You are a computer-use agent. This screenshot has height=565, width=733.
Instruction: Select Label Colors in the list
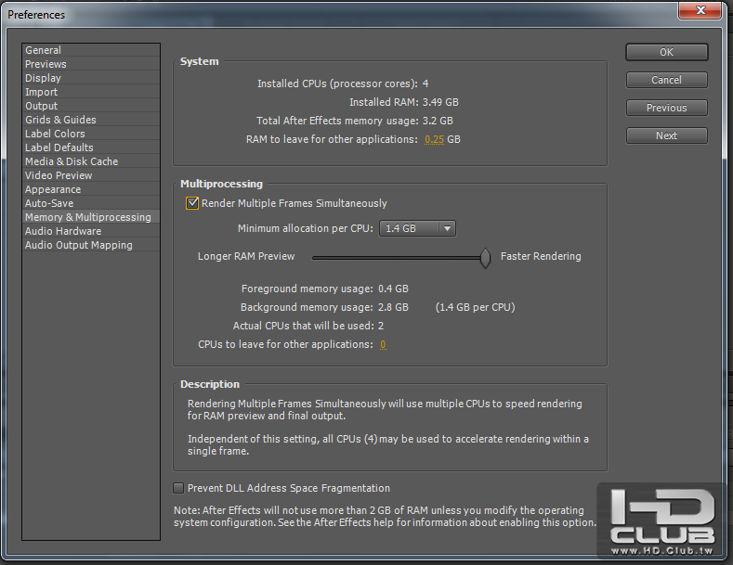[x=91, y=134]
